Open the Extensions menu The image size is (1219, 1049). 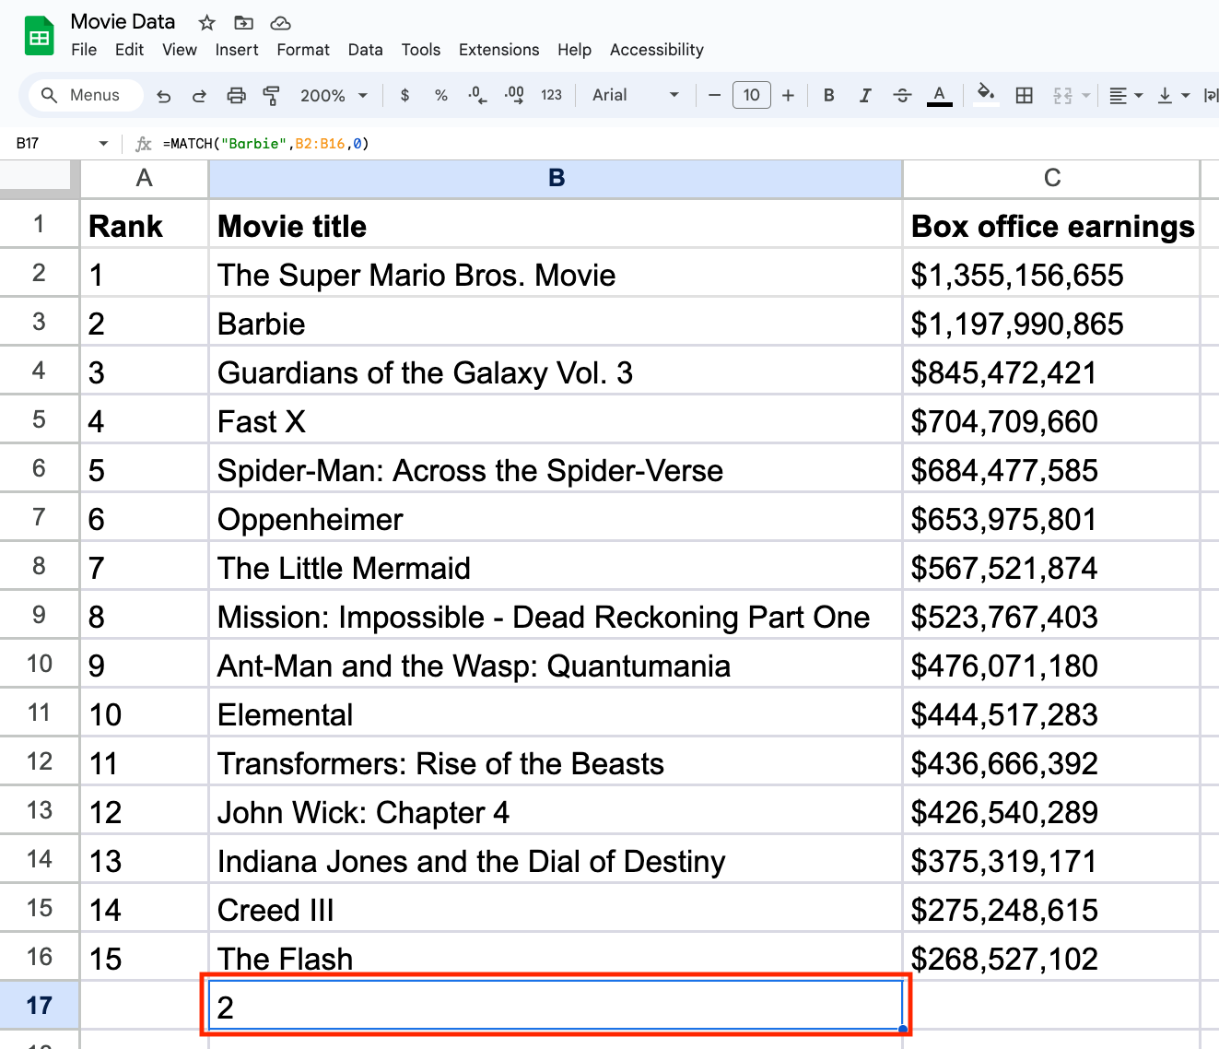coord(499,50)
